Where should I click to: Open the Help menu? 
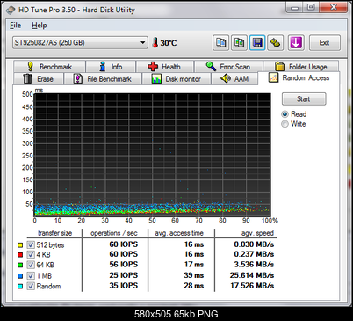(39, 26)
